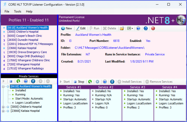Open the Help menu
The height and width of the screenshot is (122, 187).
click(x=29, y=11)
